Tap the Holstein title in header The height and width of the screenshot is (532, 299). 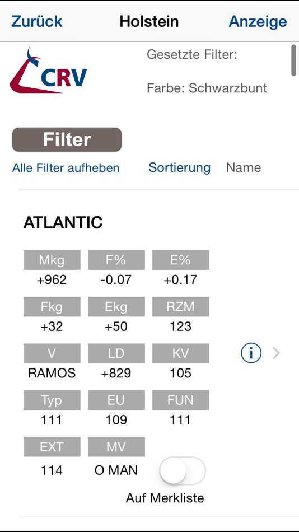(x=149, y=21)
